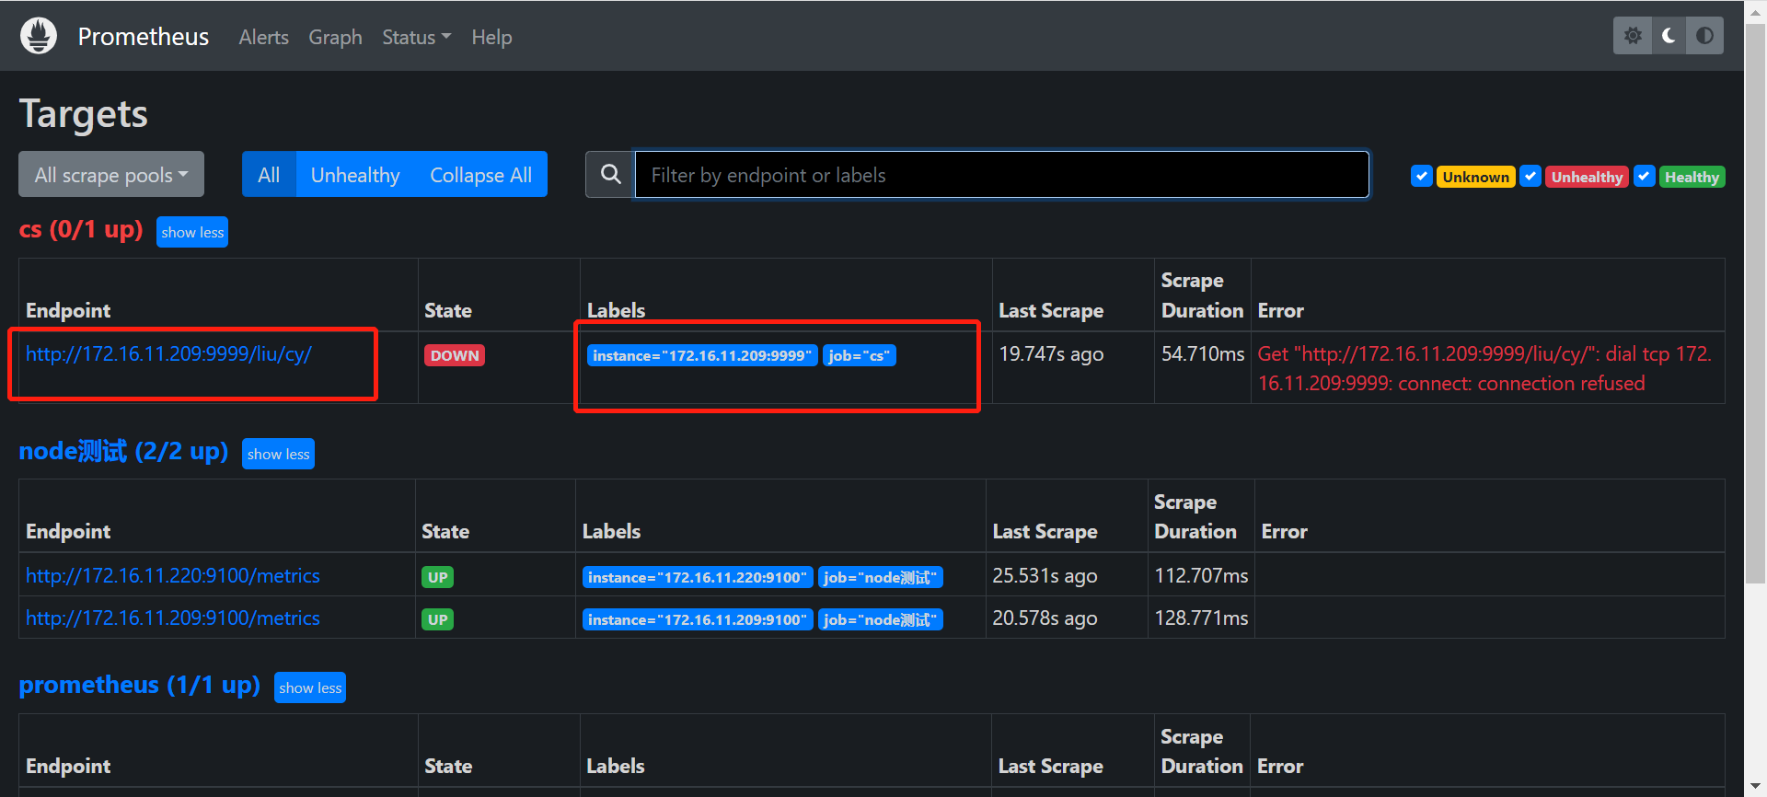Focus the Filter by endpoint or labels field
Screen dimensions: 1767x797
pos(1001,175)
